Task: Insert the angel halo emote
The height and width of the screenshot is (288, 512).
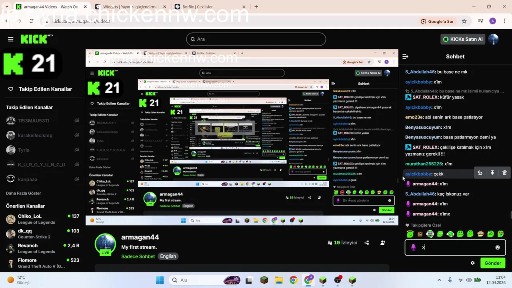Action: click(410, 234)
